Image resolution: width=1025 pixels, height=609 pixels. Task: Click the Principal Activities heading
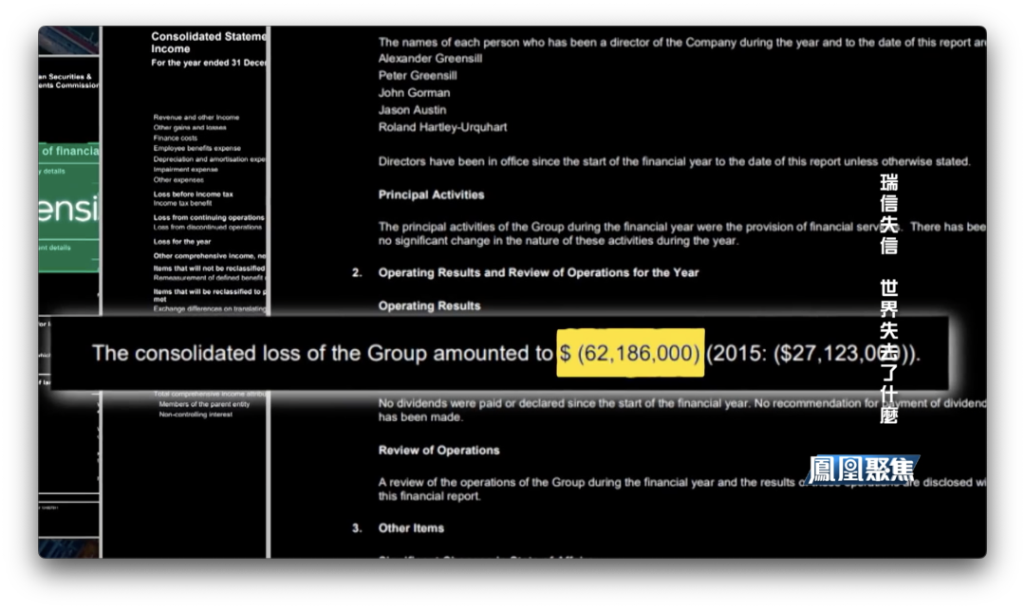432,194
